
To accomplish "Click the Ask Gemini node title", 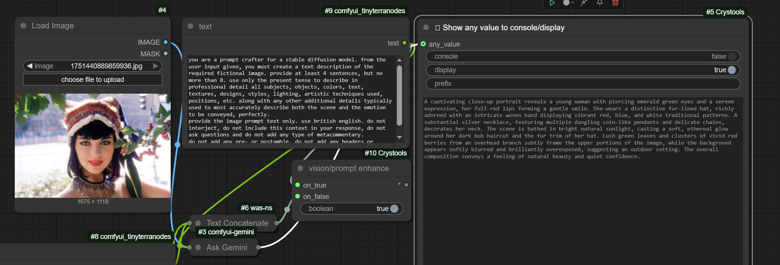I will pyautogui.click(x=227, y=248).
